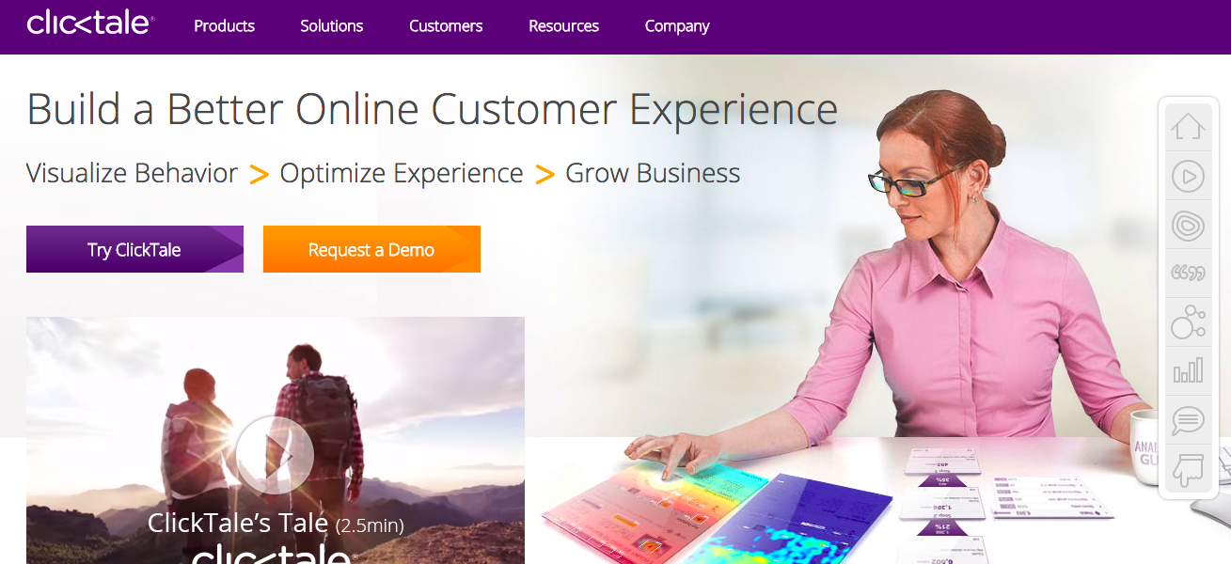Open the Resources menu
The image size is (1231, 564).
[563, 26]
